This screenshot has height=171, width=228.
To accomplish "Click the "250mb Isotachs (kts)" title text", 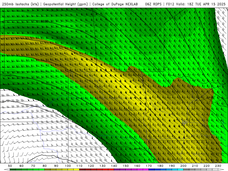I will (20, 4).
